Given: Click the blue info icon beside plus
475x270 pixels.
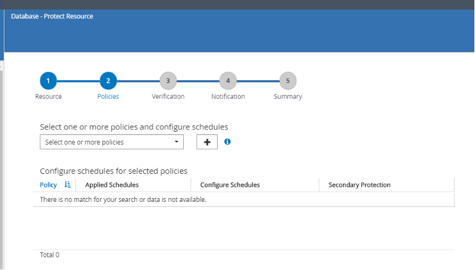Looking at the screenshot, I should pyautogui.click(x=227, y=141).
